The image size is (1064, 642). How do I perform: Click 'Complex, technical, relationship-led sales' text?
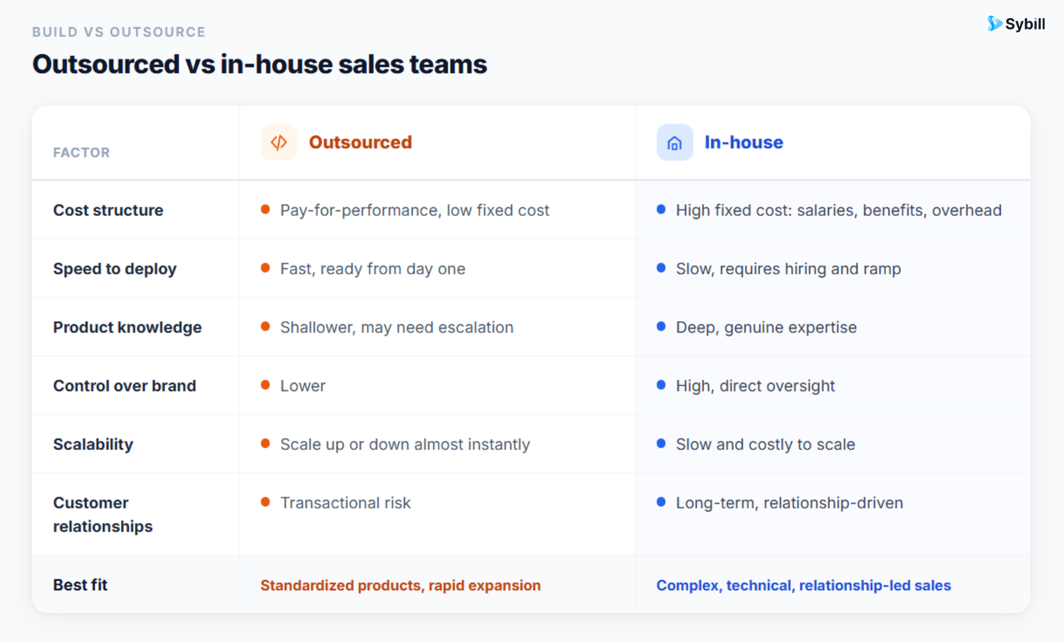pos(803,585)
